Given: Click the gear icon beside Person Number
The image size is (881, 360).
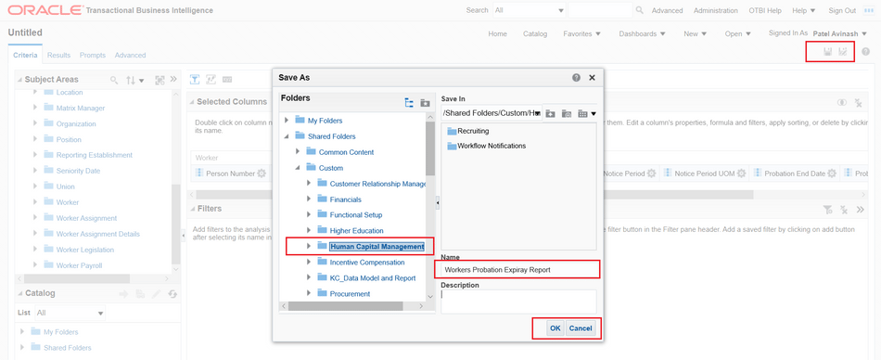Looking at the screenshot, I should (262, 174).
